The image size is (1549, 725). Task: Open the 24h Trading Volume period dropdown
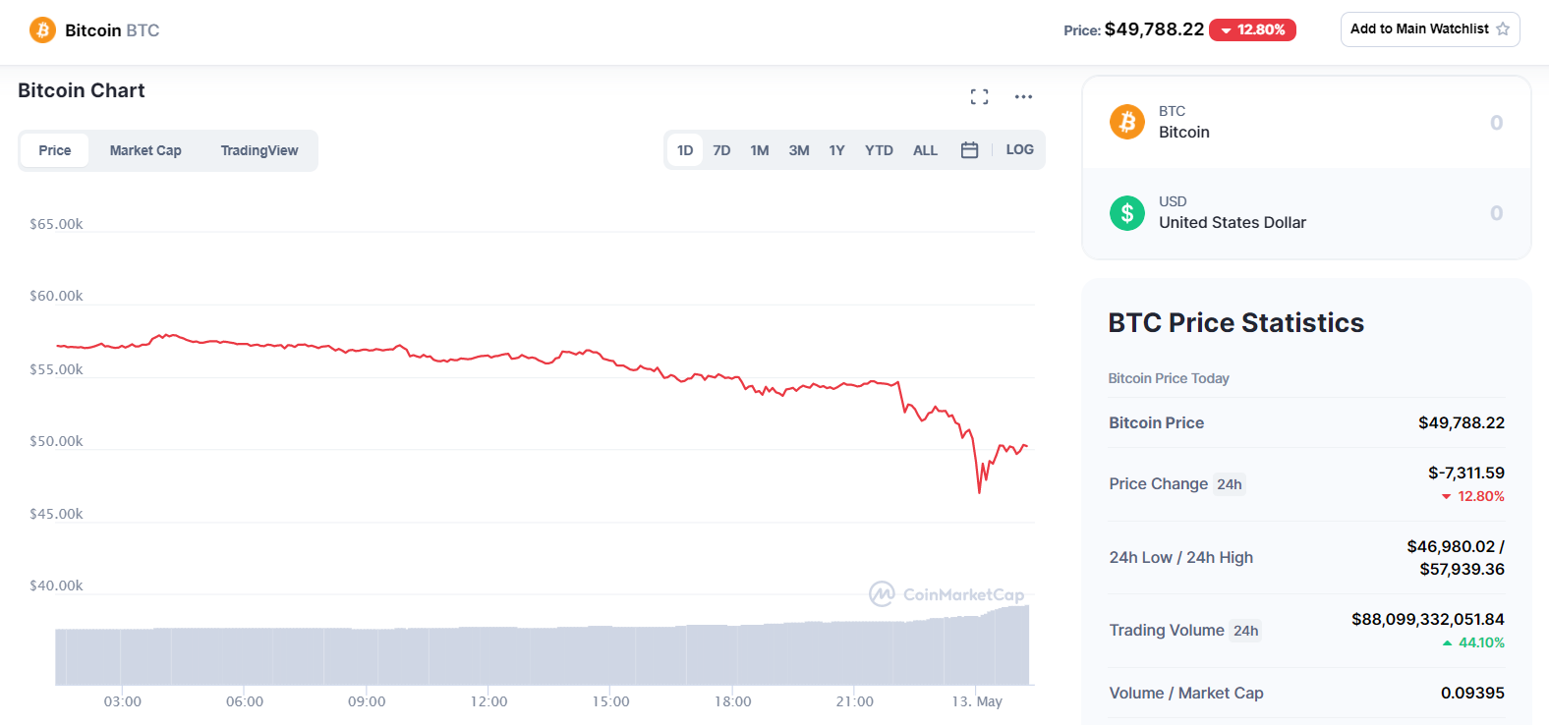[x=1246, y=631]
